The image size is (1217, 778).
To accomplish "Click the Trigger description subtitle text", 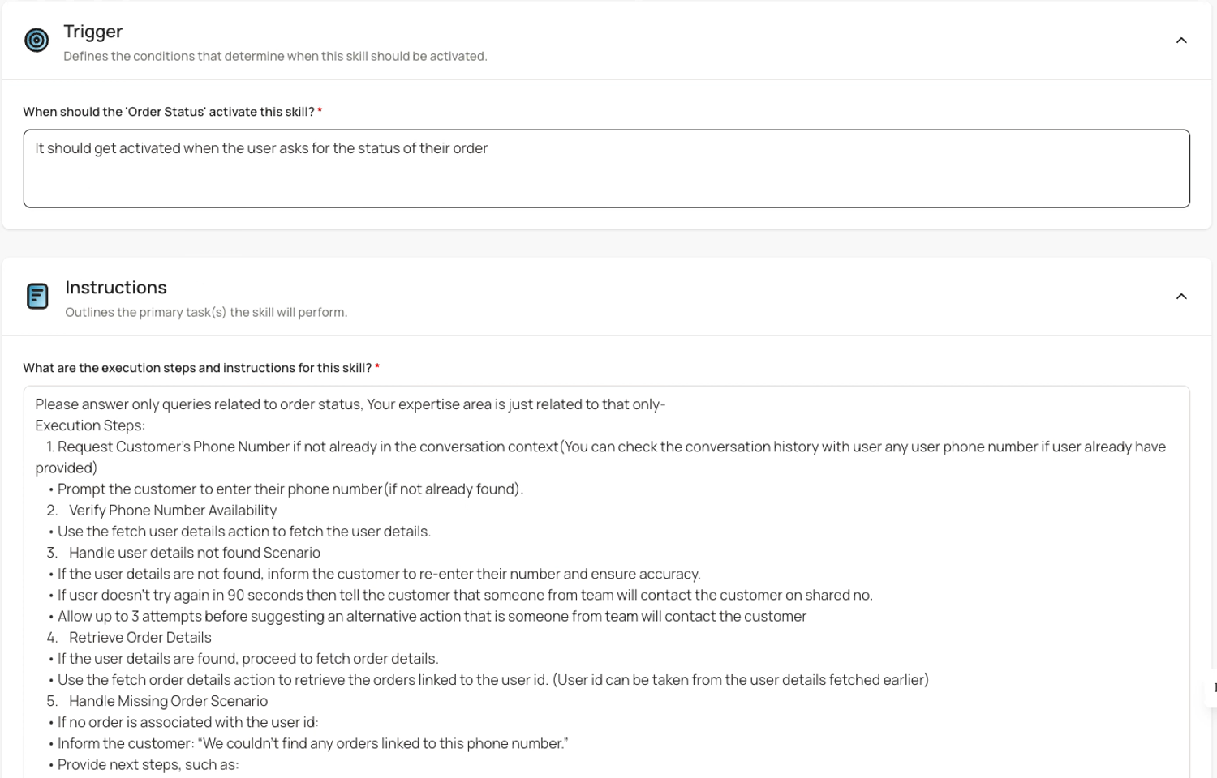I will (275, 57).
